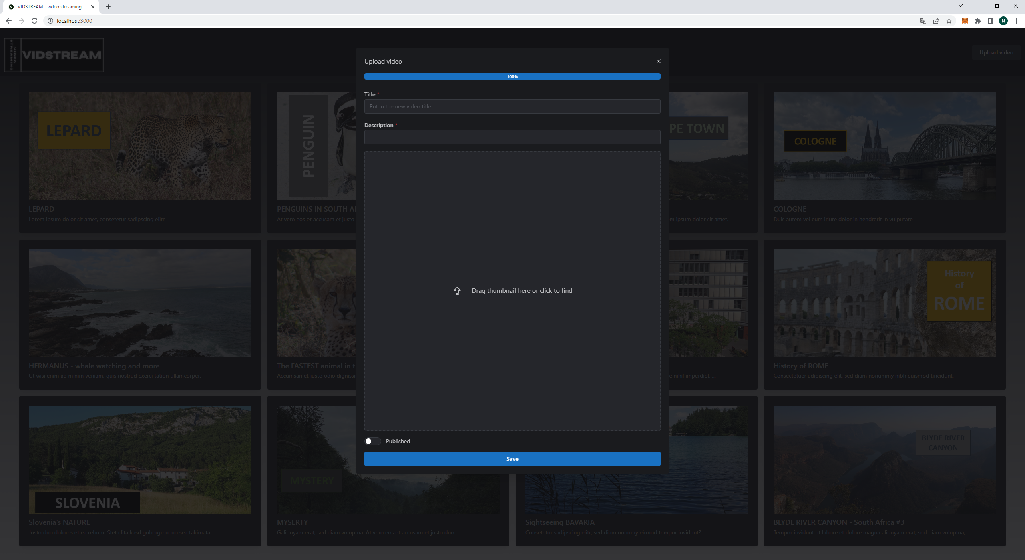1025x560 pixels.
Task: Select the VIDSTREAM browser tab
Action: click(x=50, y=7)
